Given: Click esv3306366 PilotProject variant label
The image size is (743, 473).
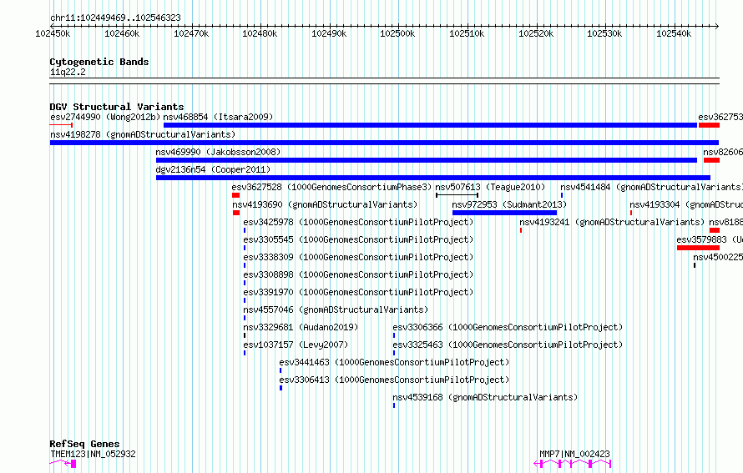Looking at the screenshot, I should click(x=508, y=327).
